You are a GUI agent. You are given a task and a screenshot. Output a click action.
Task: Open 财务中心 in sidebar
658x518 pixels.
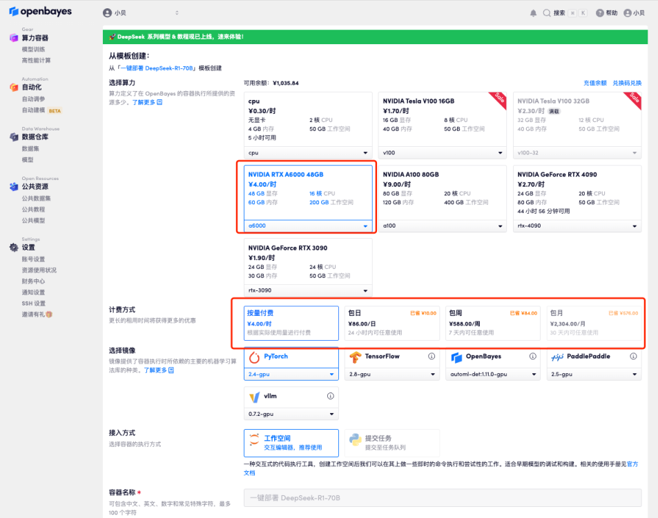point(33,281)
